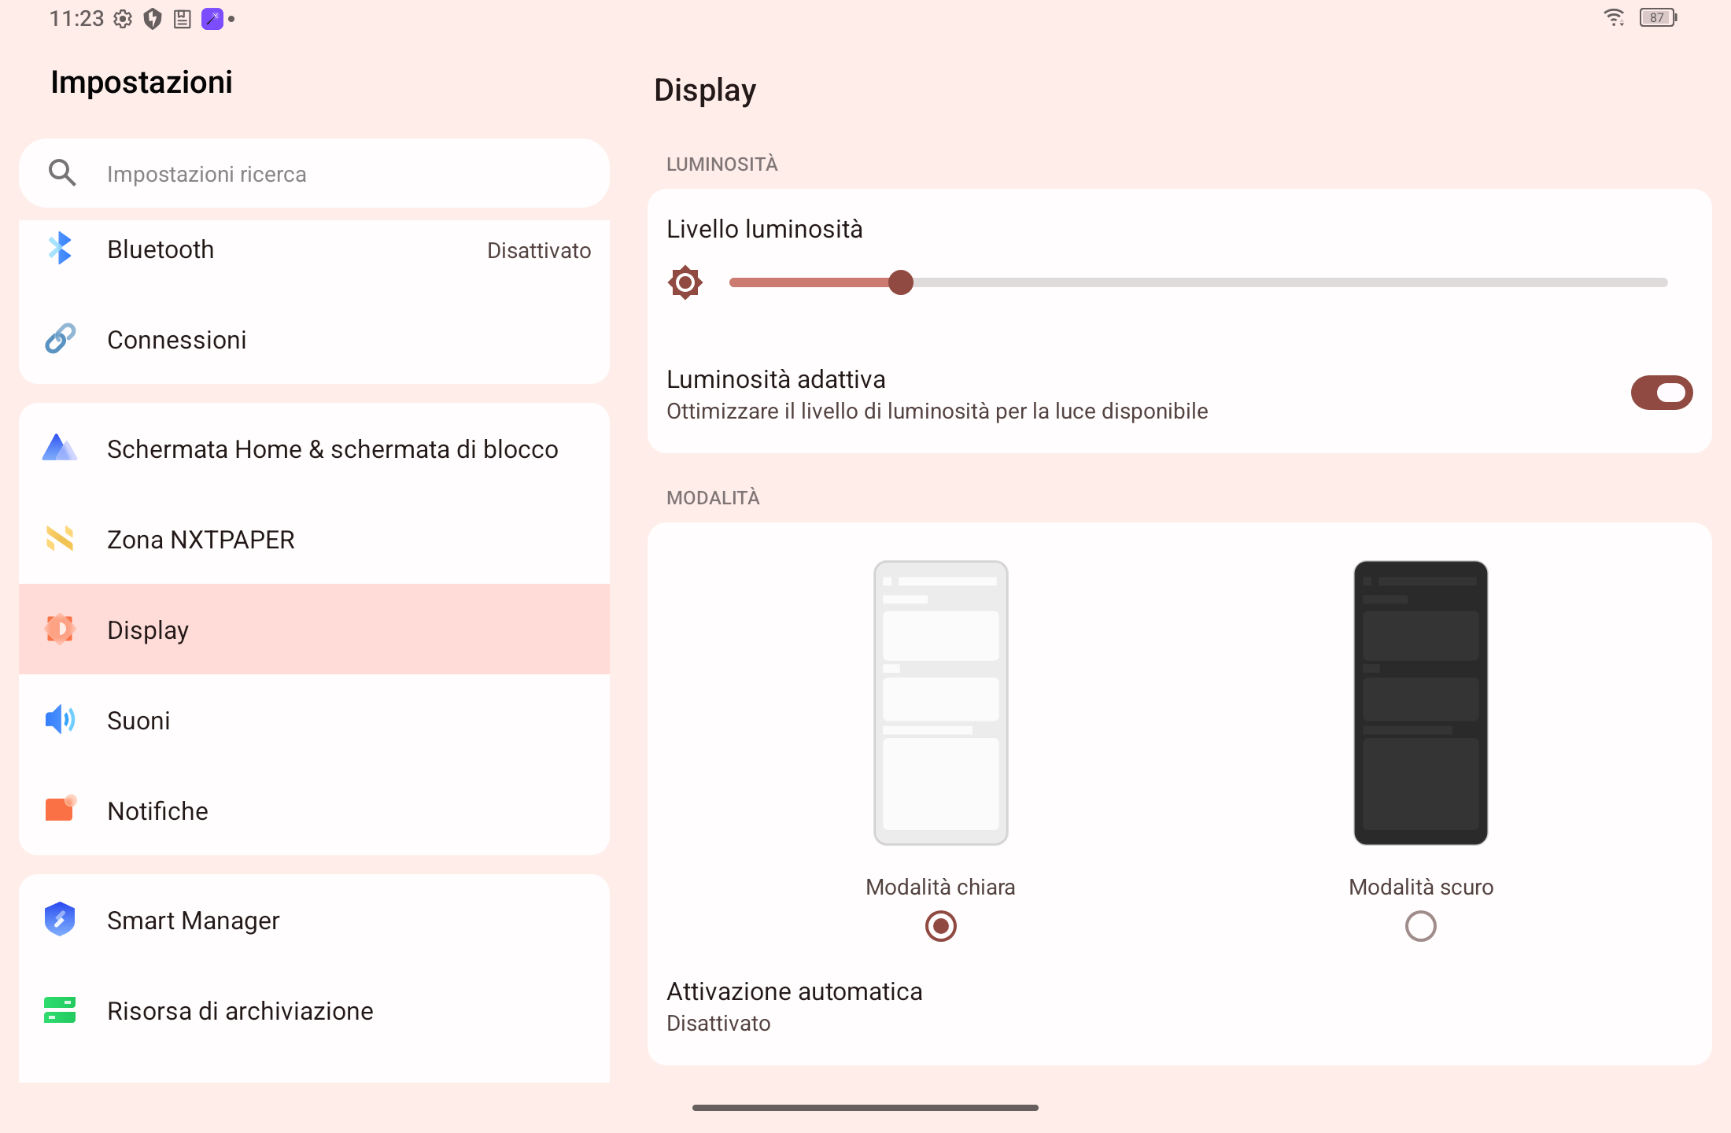Tap the Modalità scuro label
This screenshot has width=1731, height=1133.
(1421, 887)
